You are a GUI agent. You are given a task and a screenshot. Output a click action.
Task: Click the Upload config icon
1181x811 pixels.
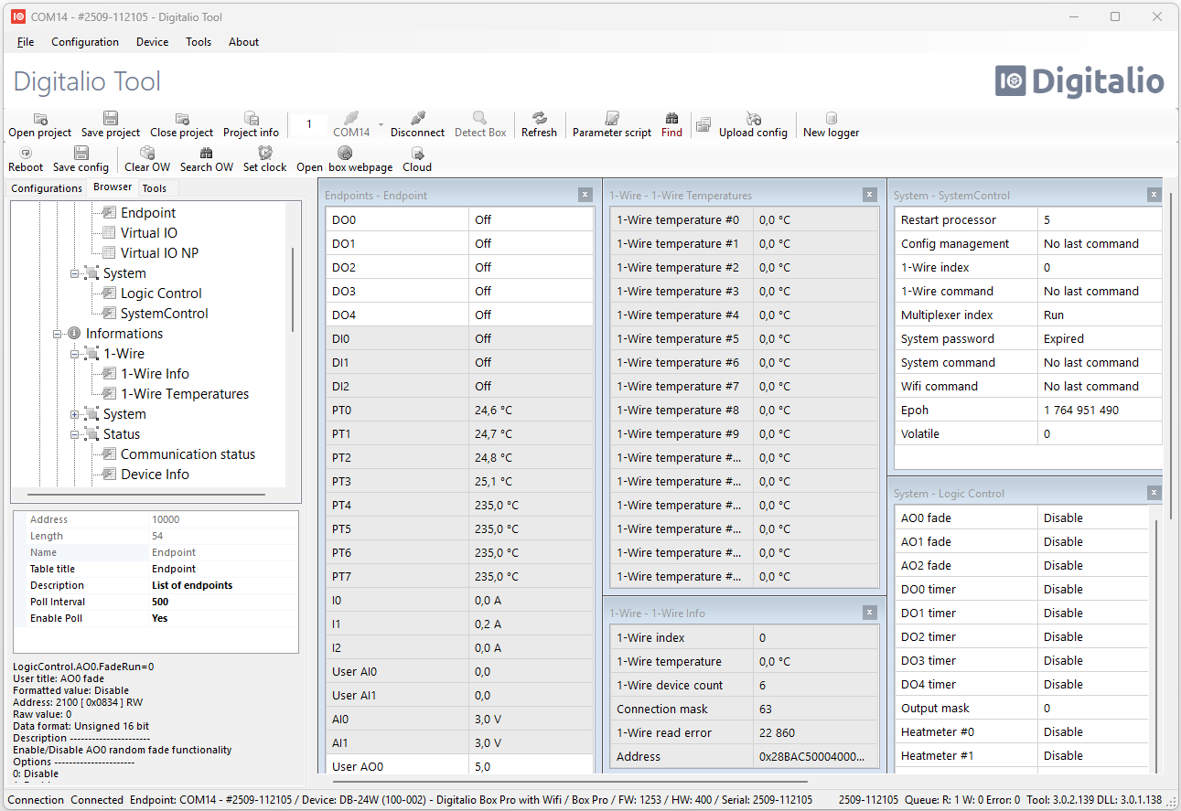click(x=753, y=119)
